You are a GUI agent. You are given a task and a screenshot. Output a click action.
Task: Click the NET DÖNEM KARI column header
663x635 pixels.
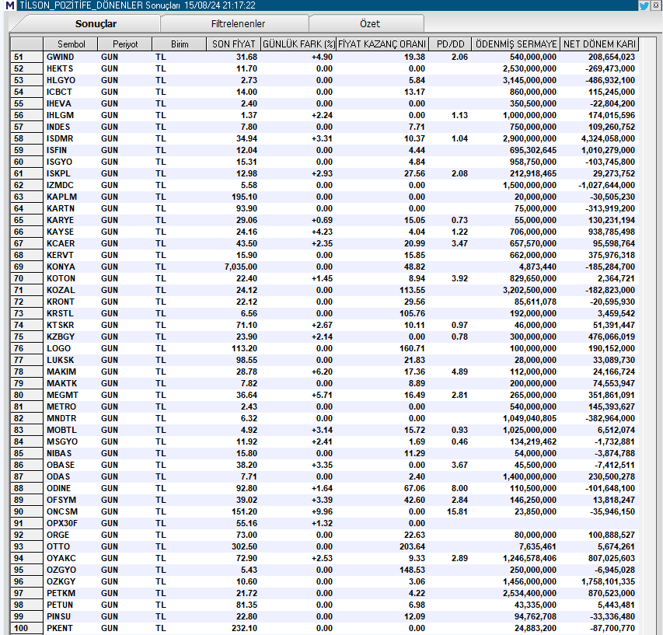click(x=599, y=44)
